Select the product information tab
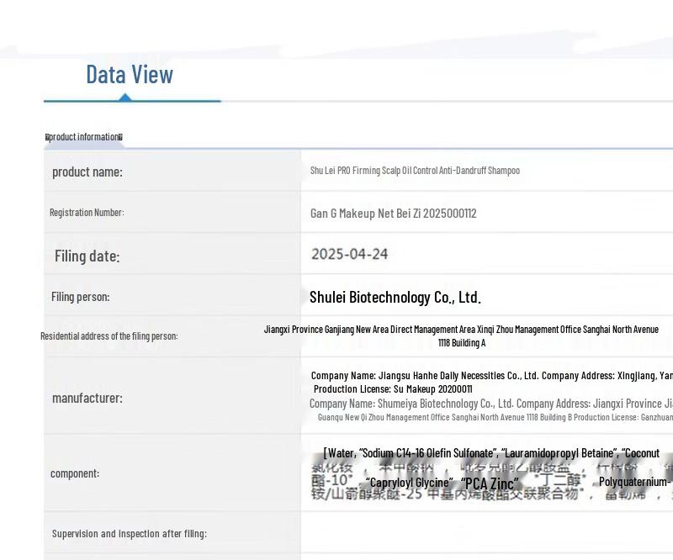673x560 pixels. (83, 137)
